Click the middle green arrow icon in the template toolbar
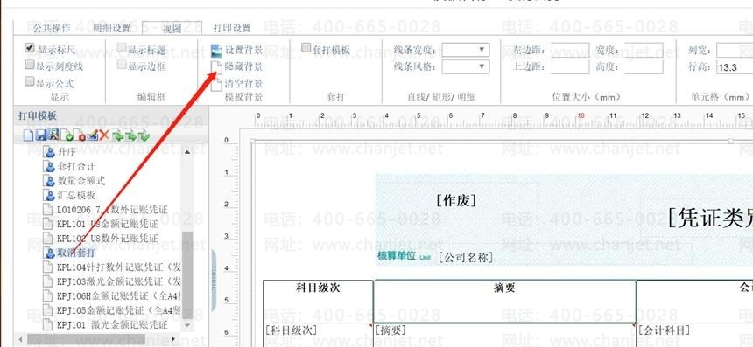 [x=130, y=136]
